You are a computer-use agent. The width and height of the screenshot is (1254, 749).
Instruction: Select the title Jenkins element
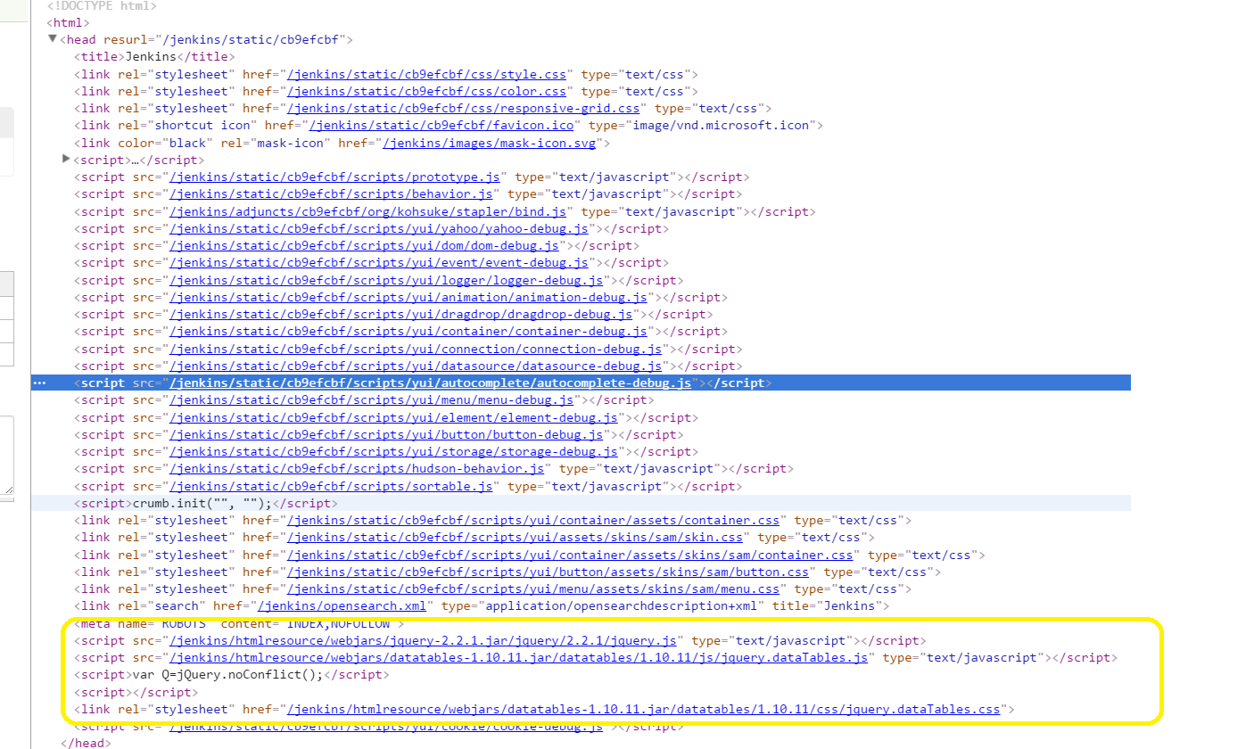tap(154, 56)
